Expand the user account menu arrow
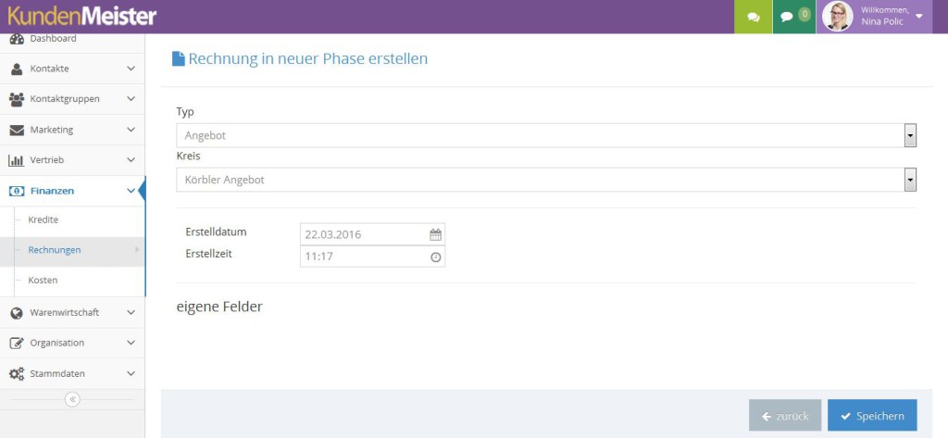 click(918, 17)
